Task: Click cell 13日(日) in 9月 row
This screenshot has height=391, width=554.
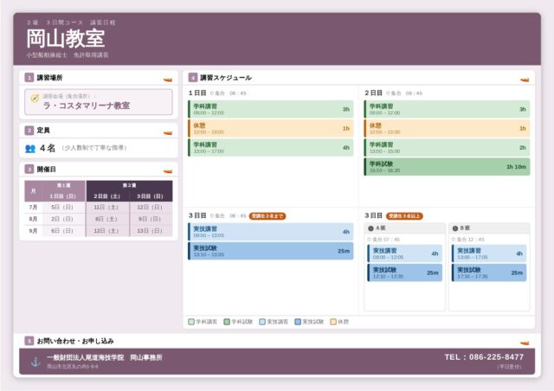Action: click(x=150, y=231)
